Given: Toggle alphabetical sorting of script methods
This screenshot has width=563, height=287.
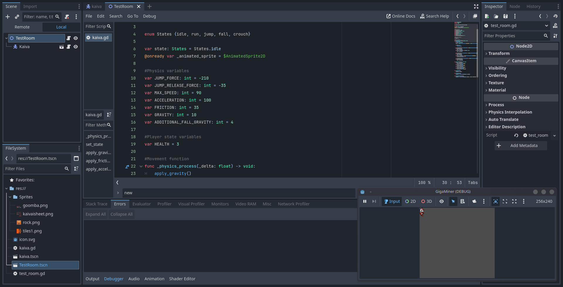Looking at the screenshot, I should coord(109,115).
